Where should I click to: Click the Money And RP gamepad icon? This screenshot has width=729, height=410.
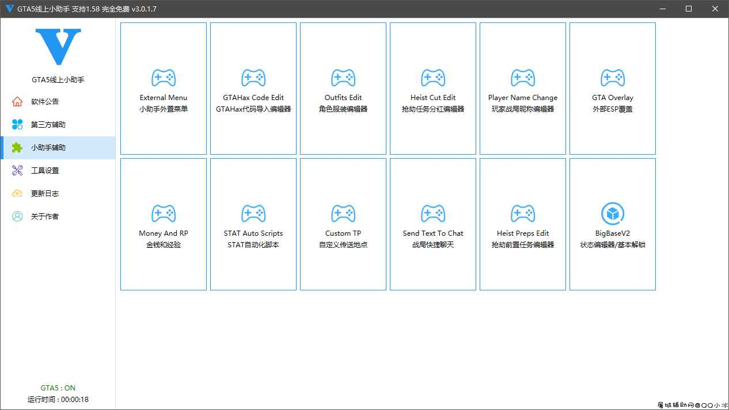[164, 214]
